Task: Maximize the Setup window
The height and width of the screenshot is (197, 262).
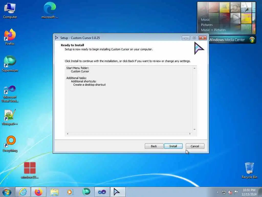Action: coord(194,38)
